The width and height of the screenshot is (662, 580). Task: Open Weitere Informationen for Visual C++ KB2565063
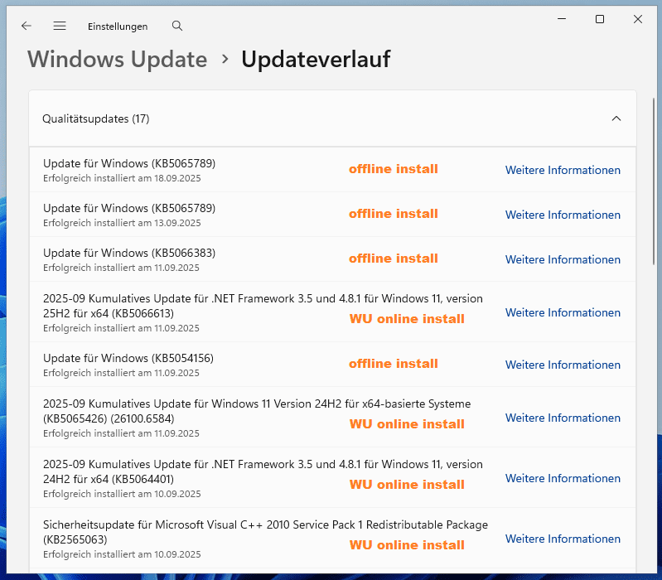click(x=563, y=539)
